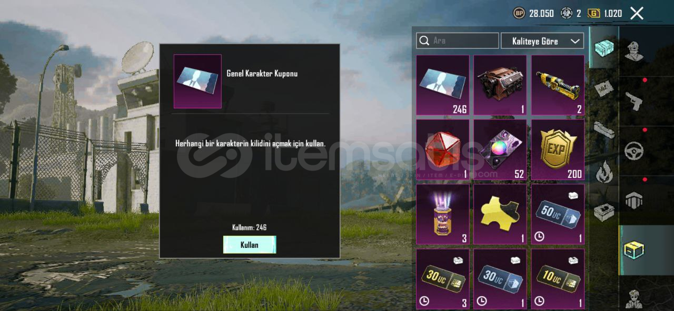This screenshot has height=311, width=674.
Task: Close the inventory with the X
Action: click(x=637, y=13)
